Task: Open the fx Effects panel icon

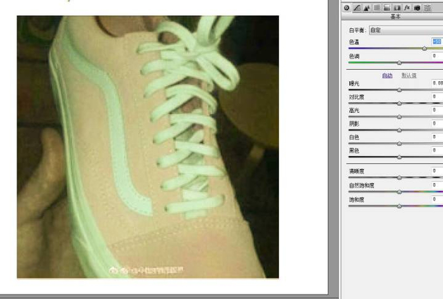Action: 407,8
